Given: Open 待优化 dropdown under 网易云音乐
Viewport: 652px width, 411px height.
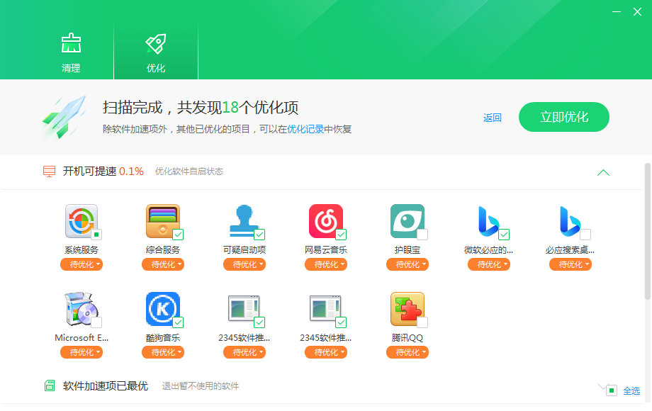Looking at the screenshot, I should (326, 264).
